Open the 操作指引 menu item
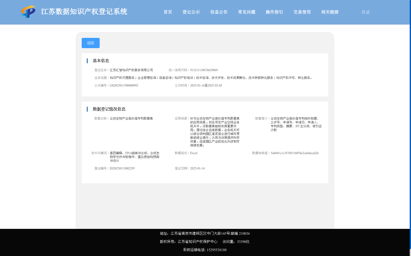Viewport: 411px width, 256px height. (x=274, y=12)
